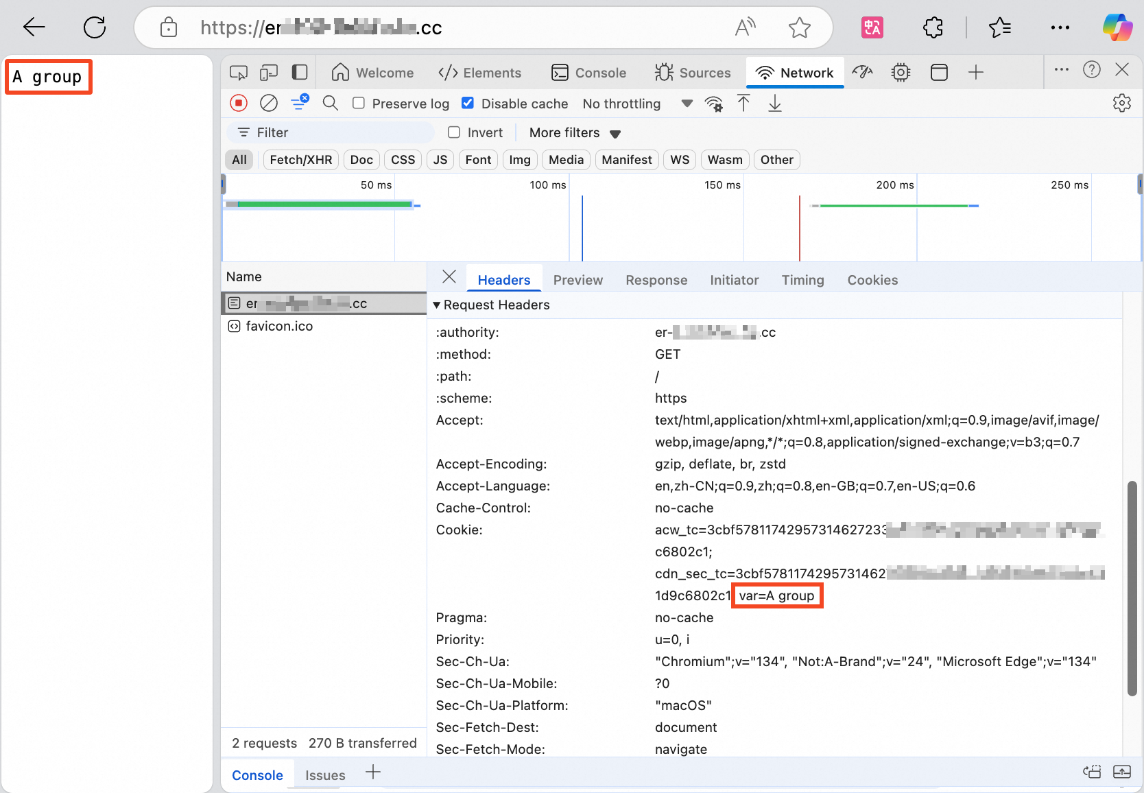This screenshot has height=793, width=1144.
Task: Filter requests by JS
Action: (440, 160)
